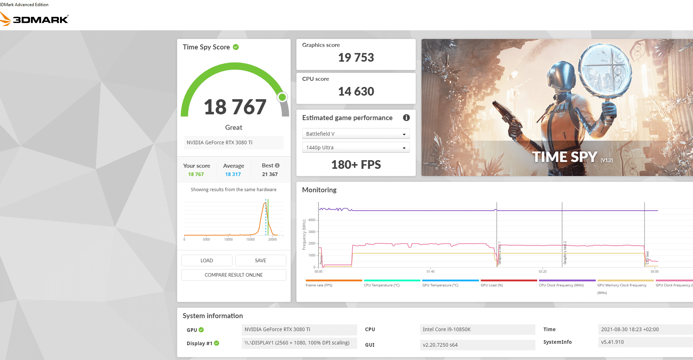Click the Your score value 18 767
This screenshot has height=360, width=693.
[x=196, y=174]
